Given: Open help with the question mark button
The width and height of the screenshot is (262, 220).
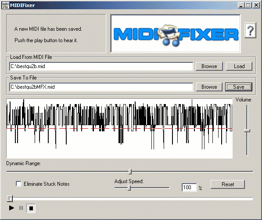Looking at the screenshot, I should click(250, 30).
